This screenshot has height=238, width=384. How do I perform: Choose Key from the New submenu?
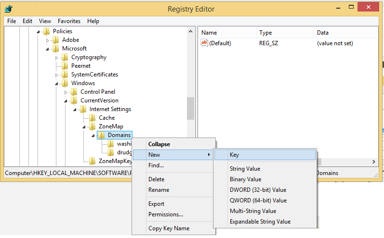(x=234, y=155)
